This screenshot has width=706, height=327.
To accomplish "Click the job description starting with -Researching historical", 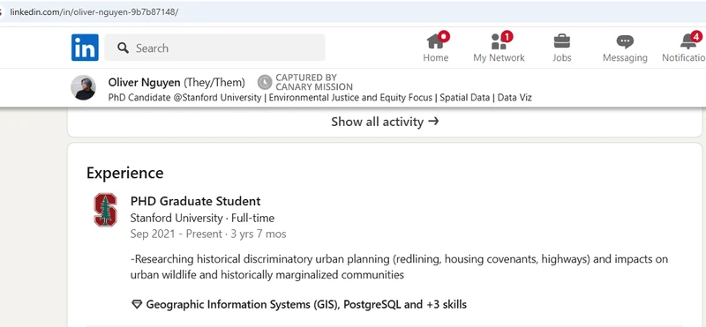I will (x=399, y=267).
